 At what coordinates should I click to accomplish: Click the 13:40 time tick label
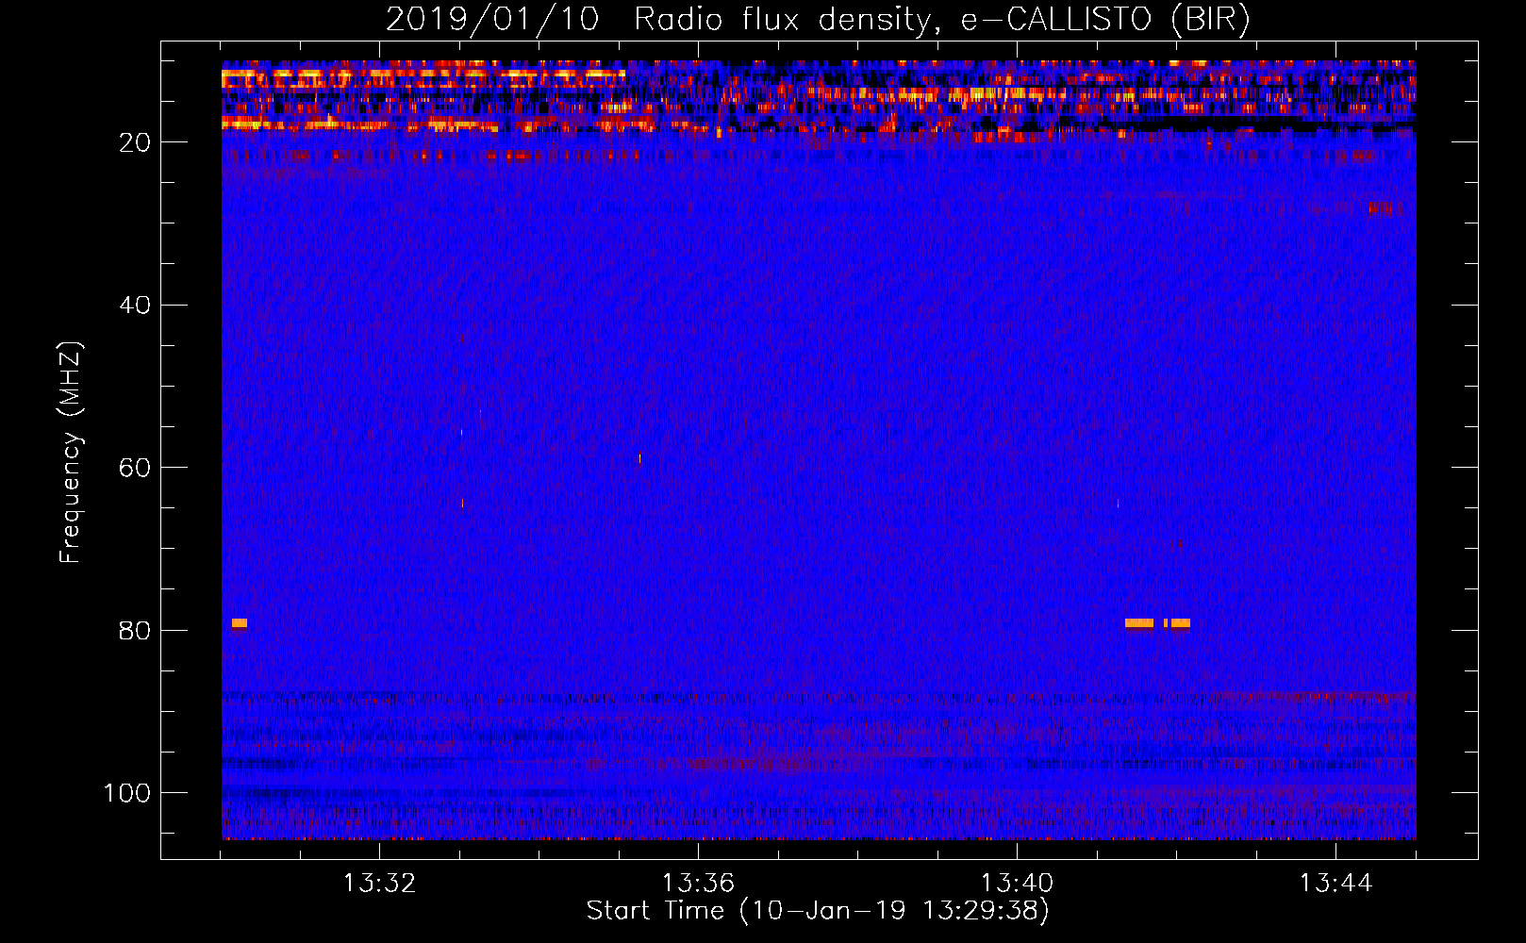[x=1017, y=884]
